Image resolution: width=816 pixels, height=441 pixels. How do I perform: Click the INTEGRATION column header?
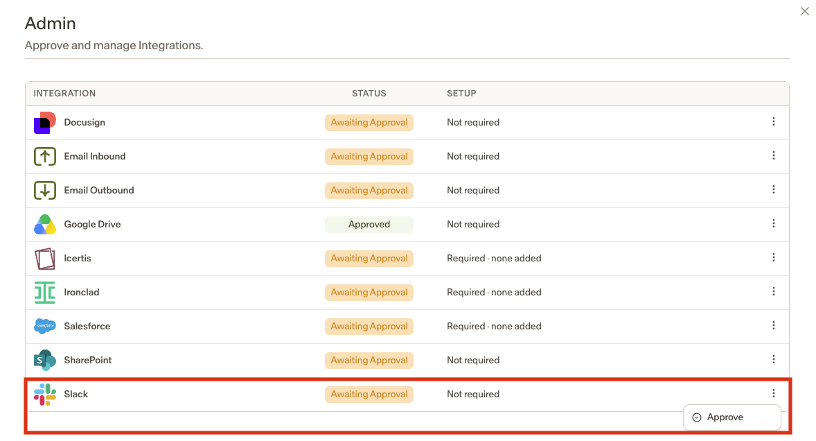coord(64,94)
